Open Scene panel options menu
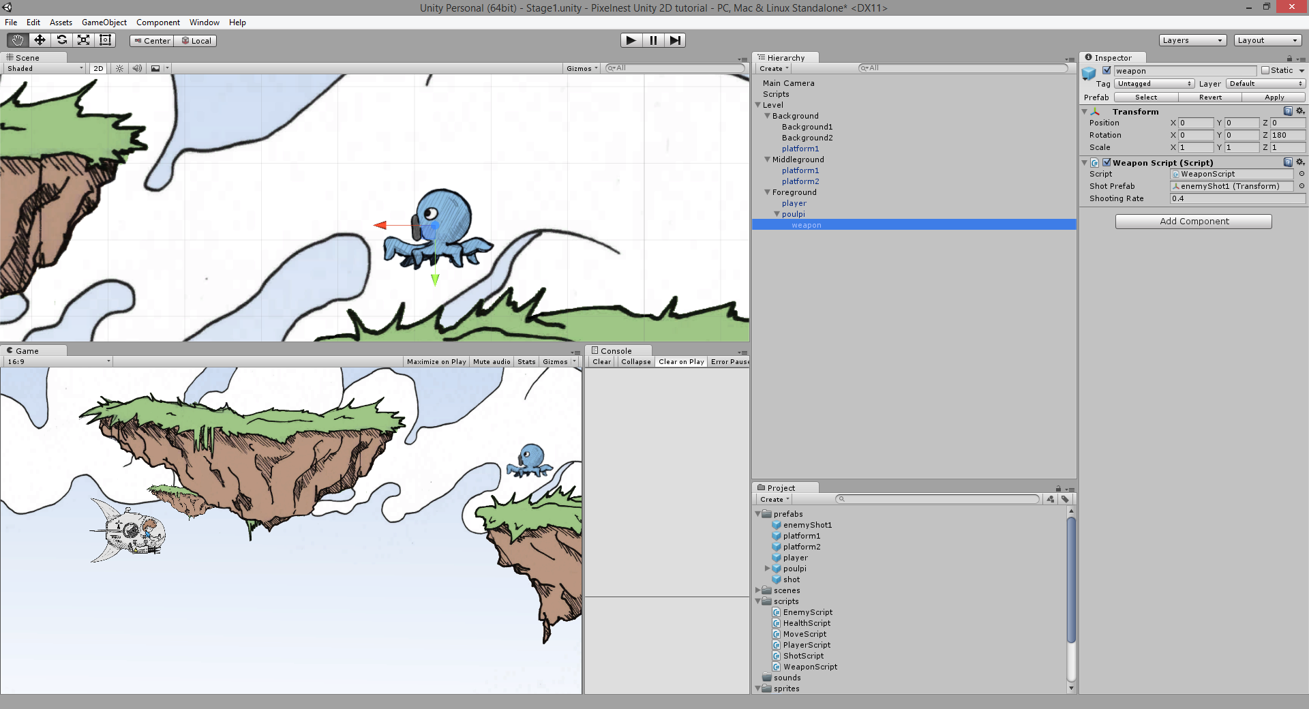The width and height of the screenshot is (1309, 709). pos(742,59)
